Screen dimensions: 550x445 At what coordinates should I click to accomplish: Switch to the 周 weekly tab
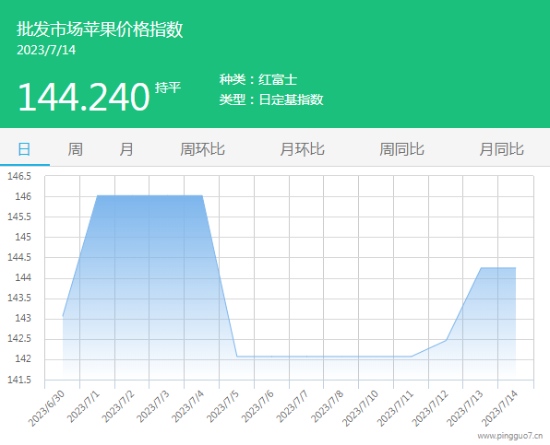pos(75,149)
